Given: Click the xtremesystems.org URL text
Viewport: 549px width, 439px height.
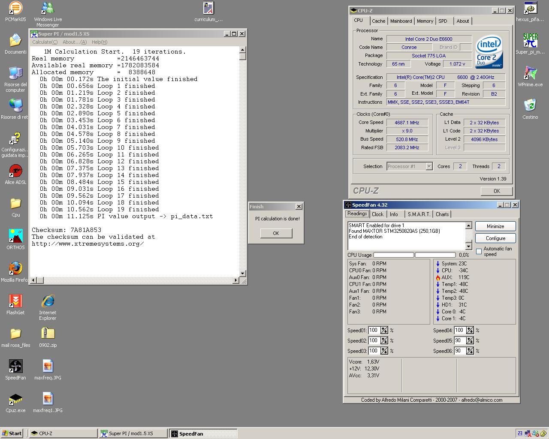Looking at the screenshot, I should point(87,244).
